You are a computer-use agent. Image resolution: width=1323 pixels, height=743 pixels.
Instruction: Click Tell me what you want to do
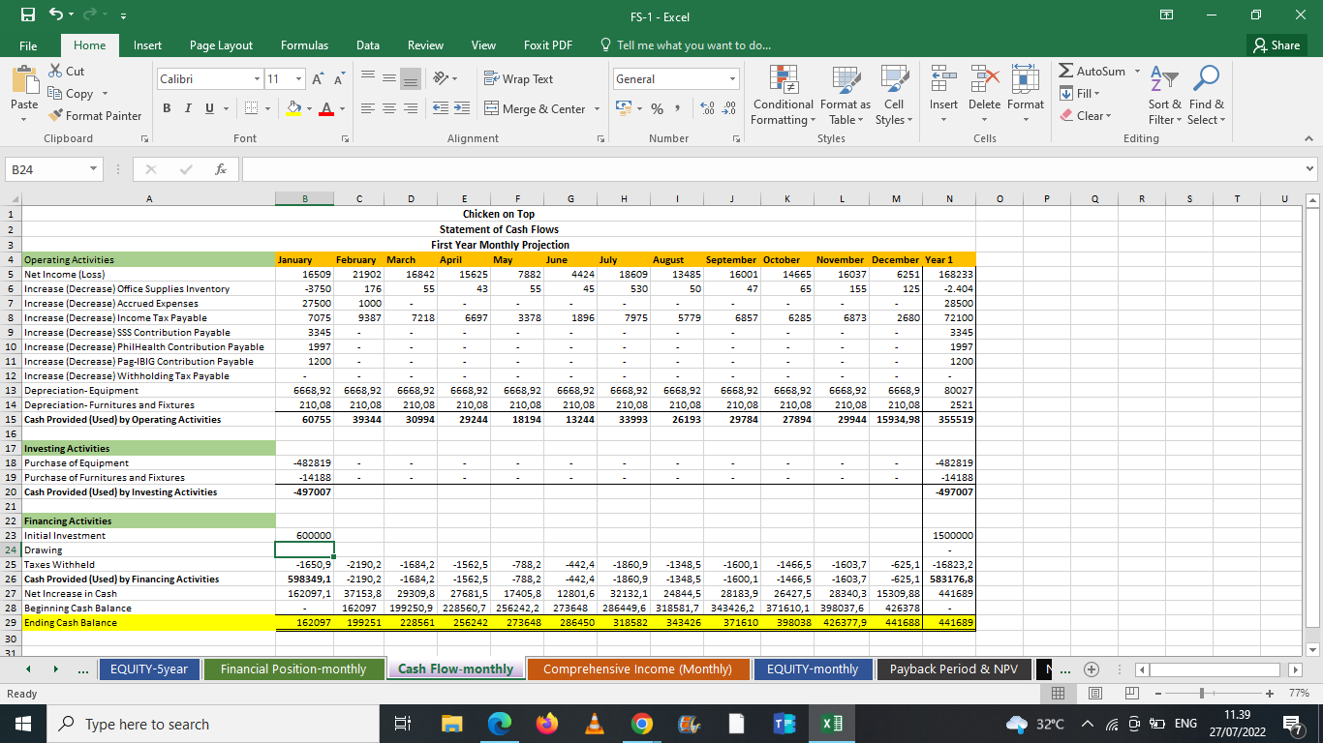(686, 45)
